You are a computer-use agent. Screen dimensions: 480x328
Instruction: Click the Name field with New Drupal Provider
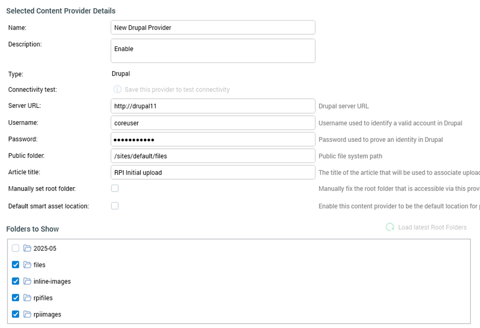point(213,27)
